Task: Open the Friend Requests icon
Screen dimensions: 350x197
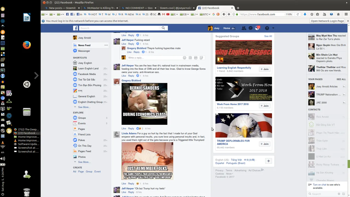Action: click(244, 28)
